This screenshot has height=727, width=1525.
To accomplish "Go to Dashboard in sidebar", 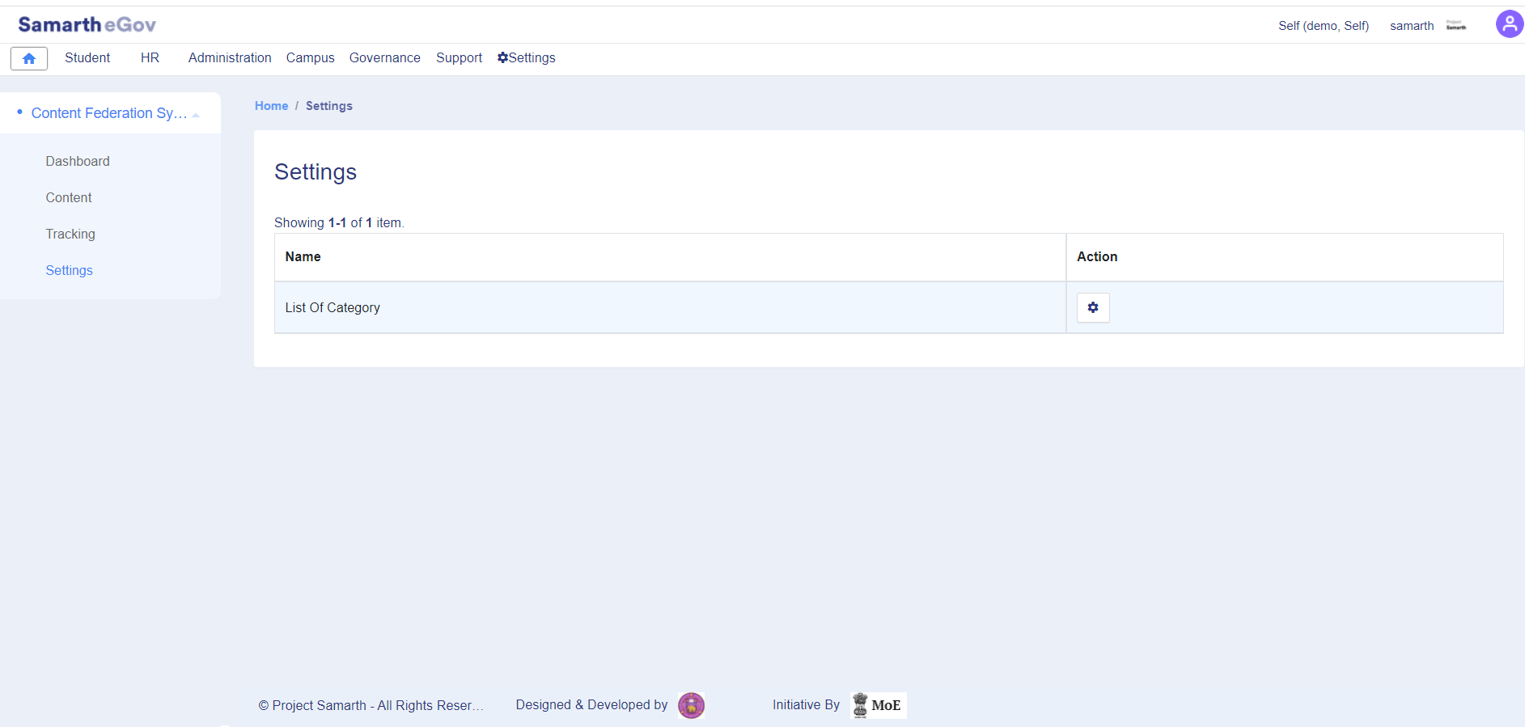I will (x=78, y=162).
